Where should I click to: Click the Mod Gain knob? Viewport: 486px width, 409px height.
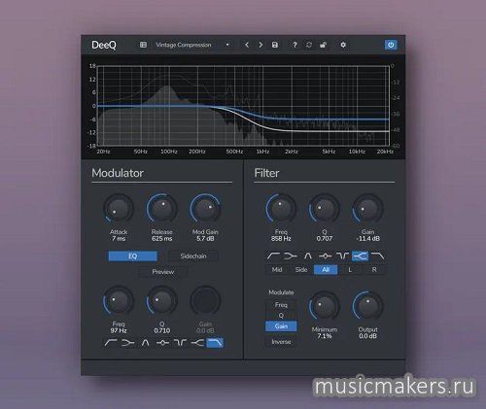pyautogui.click(x=205, y=209)
